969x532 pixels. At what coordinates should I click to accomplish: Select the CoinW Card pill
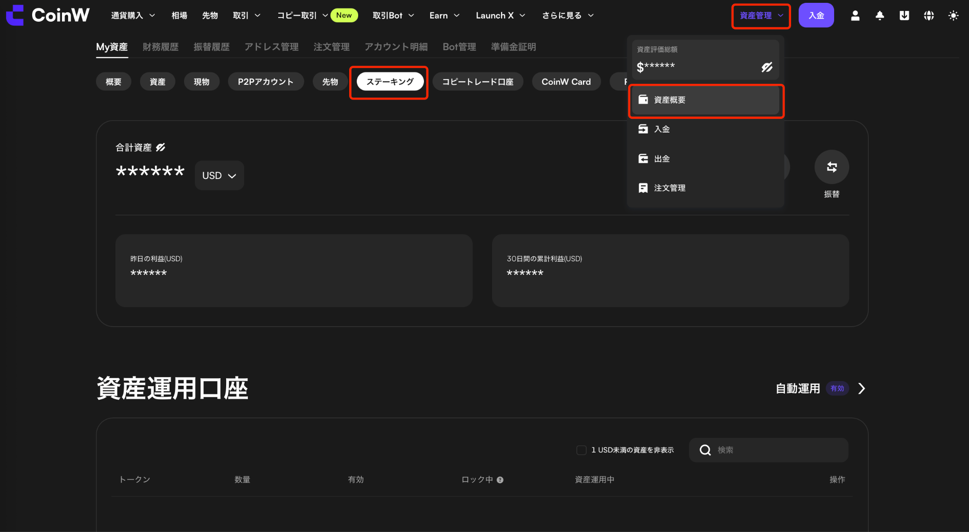[566, 81]
